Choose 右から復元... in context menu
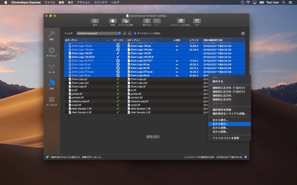 click(220, 124)
